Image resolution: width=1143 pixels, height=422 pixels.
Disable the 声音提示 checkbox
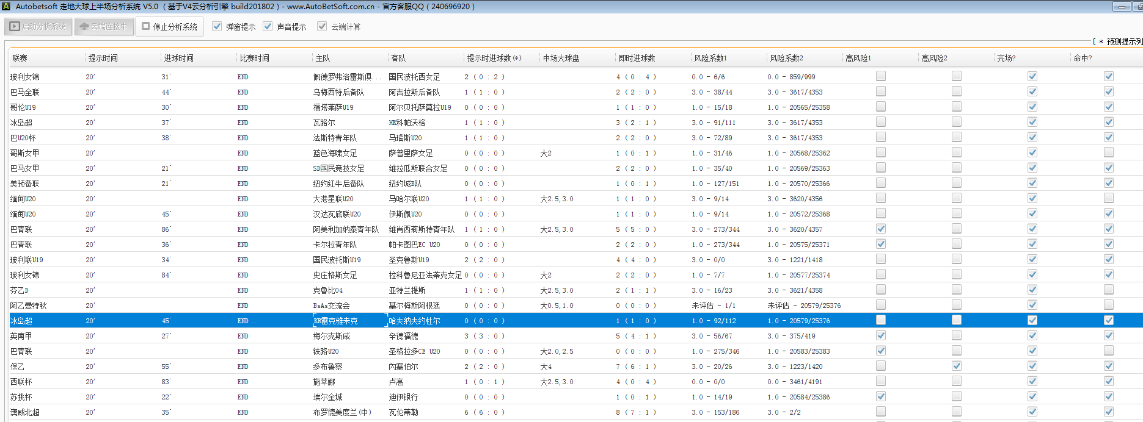tap(268, 26)
